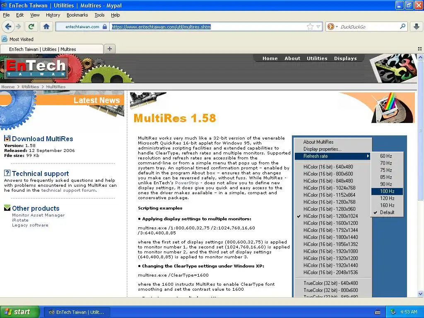The height and width of the screenshot is (318, 424).
Task: Open a new tab with plus button
Action: [109, 49]
